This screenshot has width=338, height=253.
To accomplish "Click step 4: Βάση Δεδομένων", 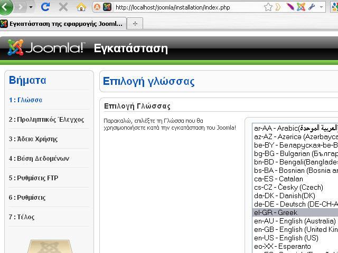I will [39, 158].
